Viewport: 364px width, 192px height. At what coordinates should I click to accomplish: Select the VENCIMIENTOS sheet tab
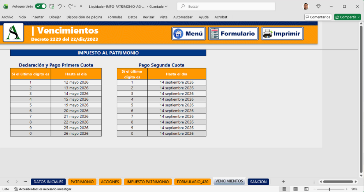click(x=229, y=181)
